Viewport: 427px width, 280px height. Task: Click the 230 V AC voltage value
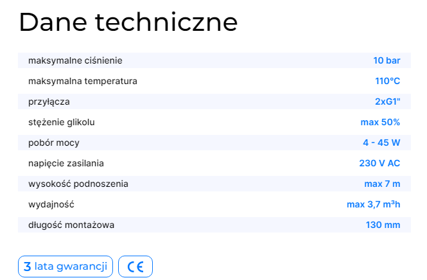pyautogui.click(x=379, y=163)
